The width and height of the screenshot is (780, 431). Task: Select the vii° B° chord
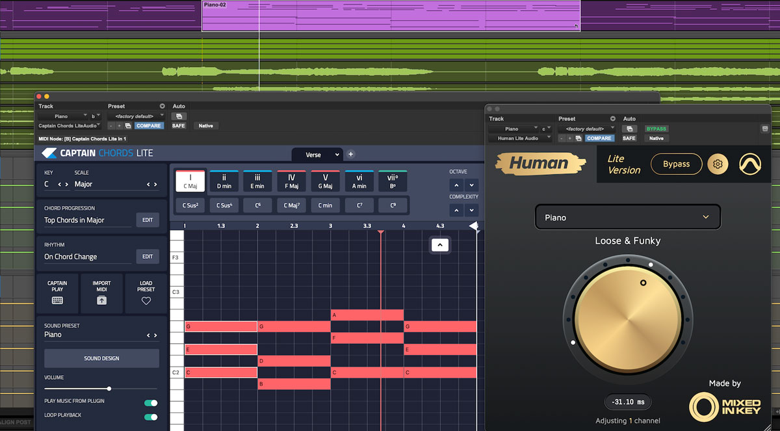(x=393, y=181)
